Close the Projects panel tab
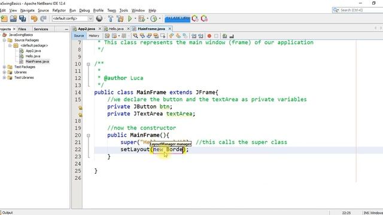 click(x=14, y=29)
